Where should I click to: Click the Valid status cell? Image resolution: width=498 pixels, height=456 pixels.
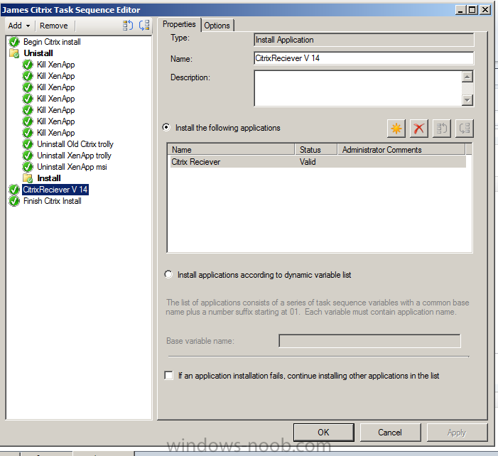[x=308, y=162]
